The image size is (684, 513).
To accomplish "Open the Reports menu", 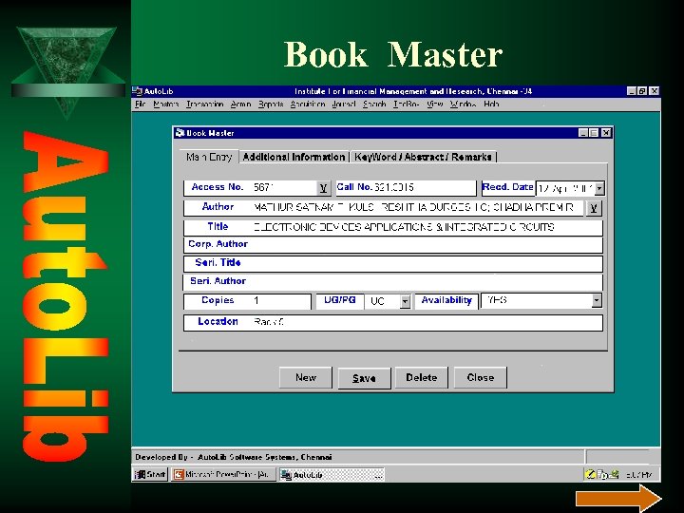I will click(x=271, y=104).
